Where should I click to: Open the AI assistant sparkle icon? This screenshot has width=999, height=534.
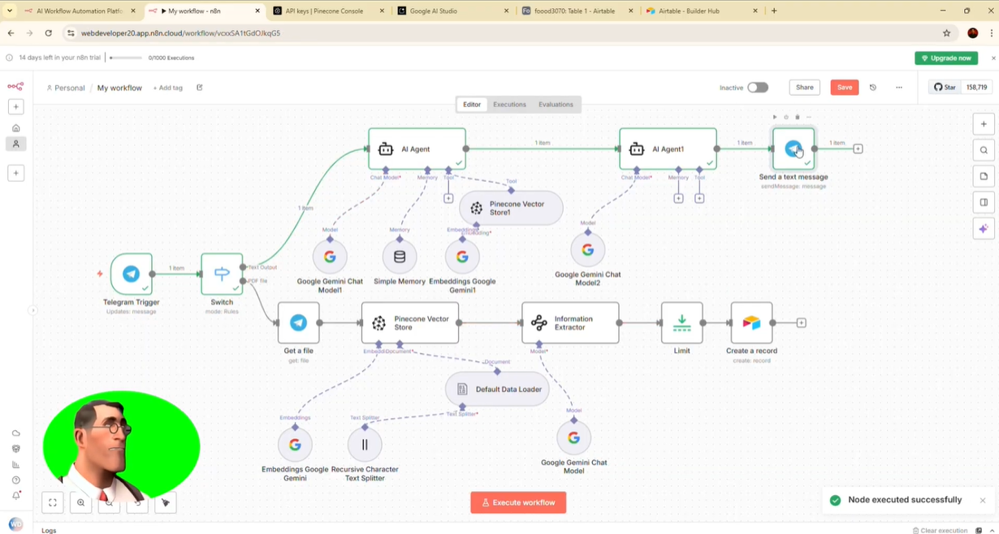pos(984,229)
